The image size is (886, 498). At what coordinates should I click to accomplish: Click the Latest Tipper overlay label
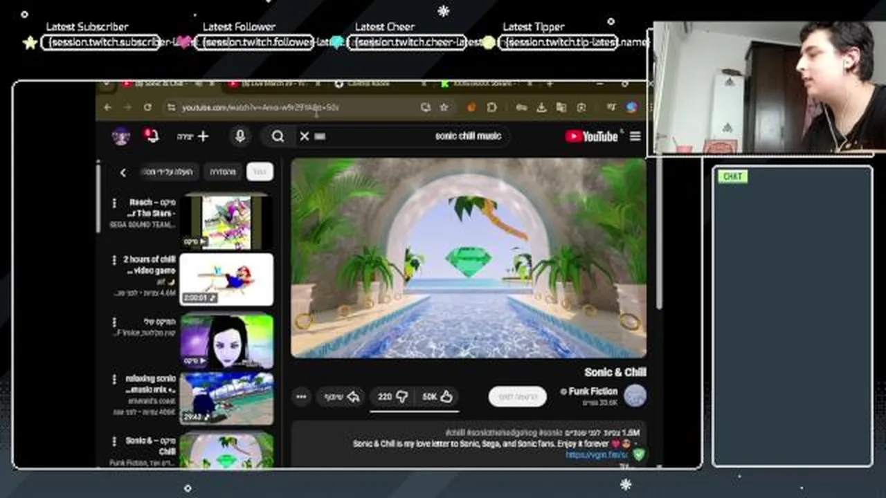(x=533, y=26)
